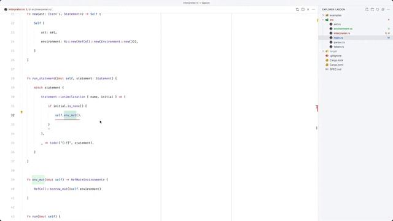Open the Cargo.toml file
This screenshot has width=393, height=221.
(337, 65)
